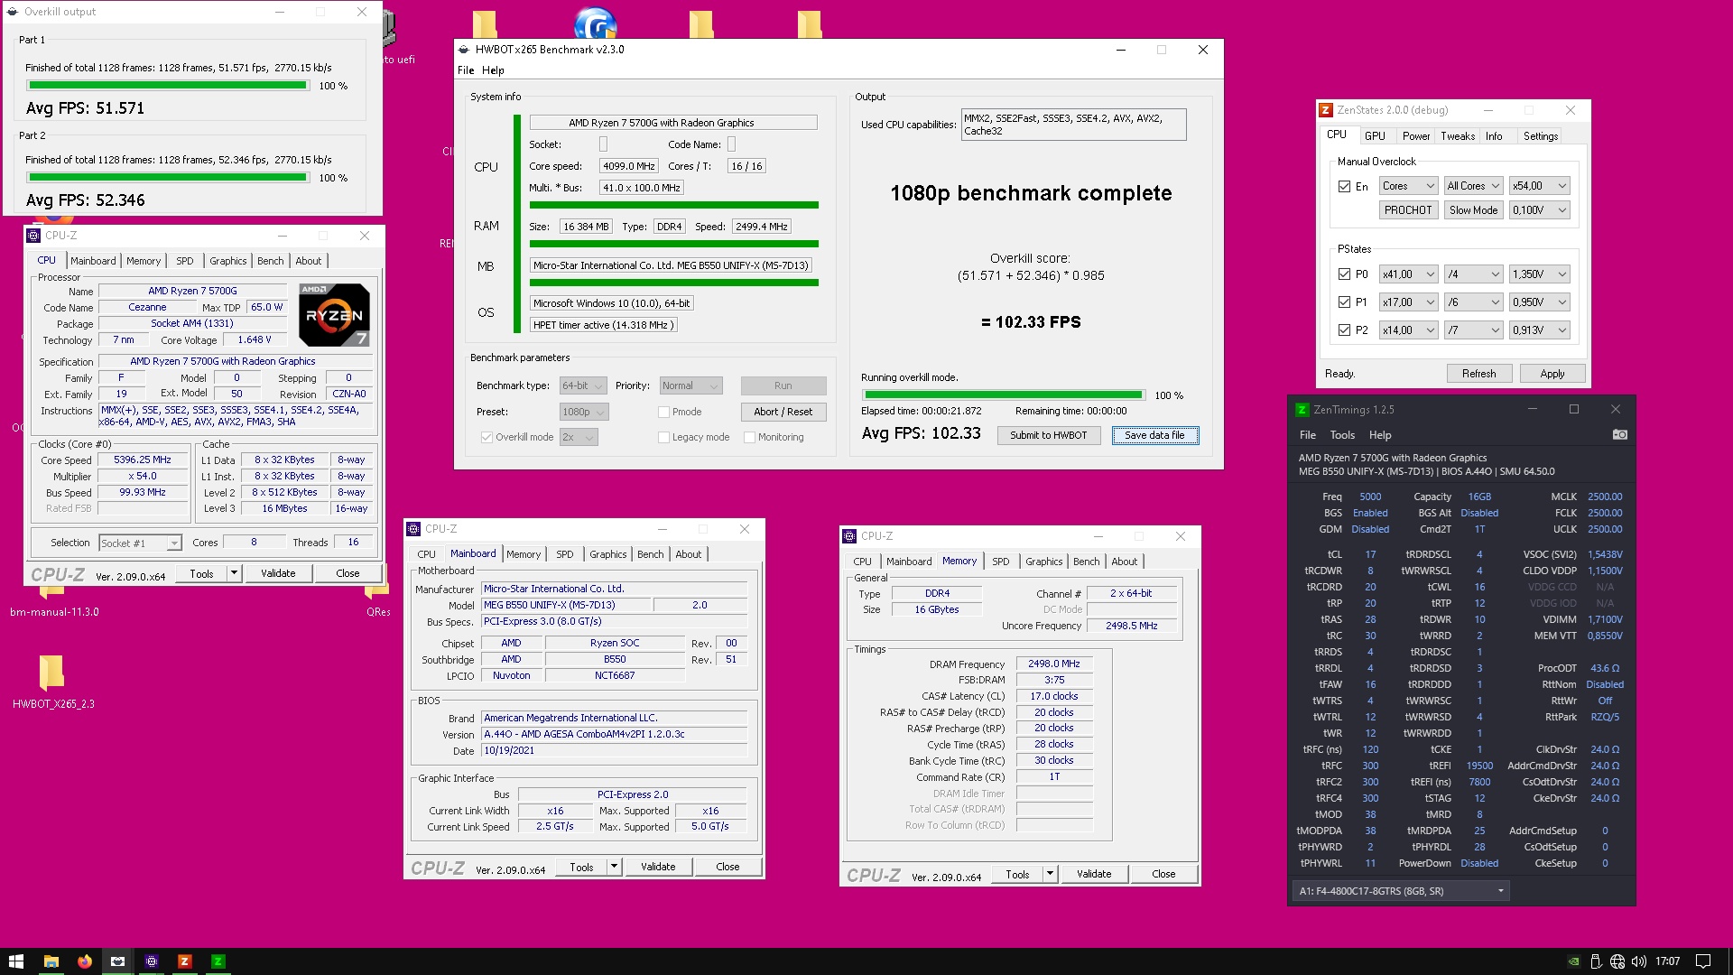Open the network status tray icon
The image size is (1733, 975).
[x=1617, y=961]
